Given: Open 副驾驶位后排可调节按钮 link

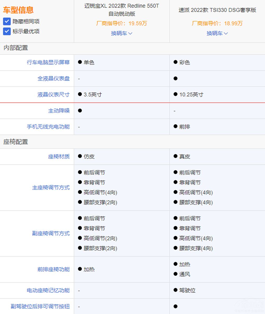Looking at the screenshot, I should (x=40, y=307).
